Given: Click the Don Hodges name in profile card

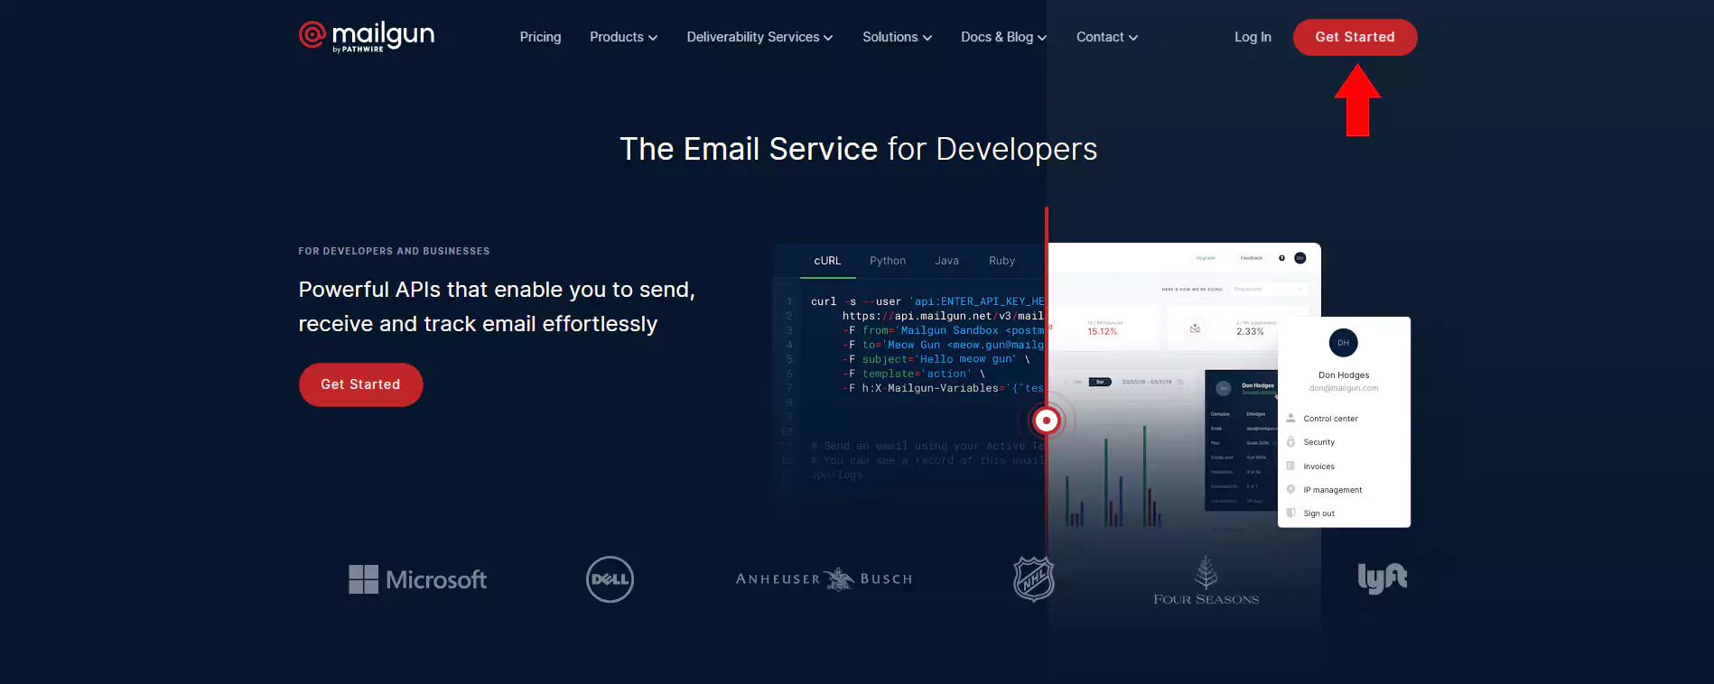Looking at the screenshot, I should pos(1343,374).
